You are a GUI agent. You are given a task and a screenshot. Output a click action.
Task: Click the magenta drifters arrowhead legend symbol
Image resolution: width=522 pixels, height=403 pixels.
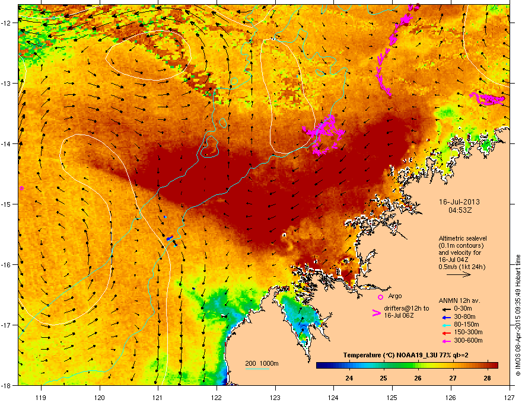tap(376, 312)
